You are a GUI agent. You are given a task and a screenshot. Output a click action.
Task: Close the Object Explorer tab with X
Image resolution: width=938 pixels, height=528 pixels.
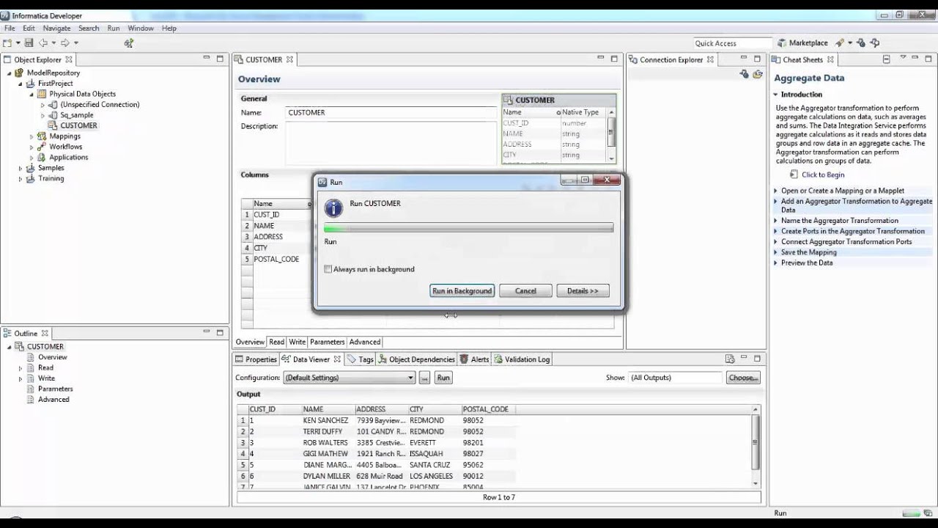click(69, 59)
